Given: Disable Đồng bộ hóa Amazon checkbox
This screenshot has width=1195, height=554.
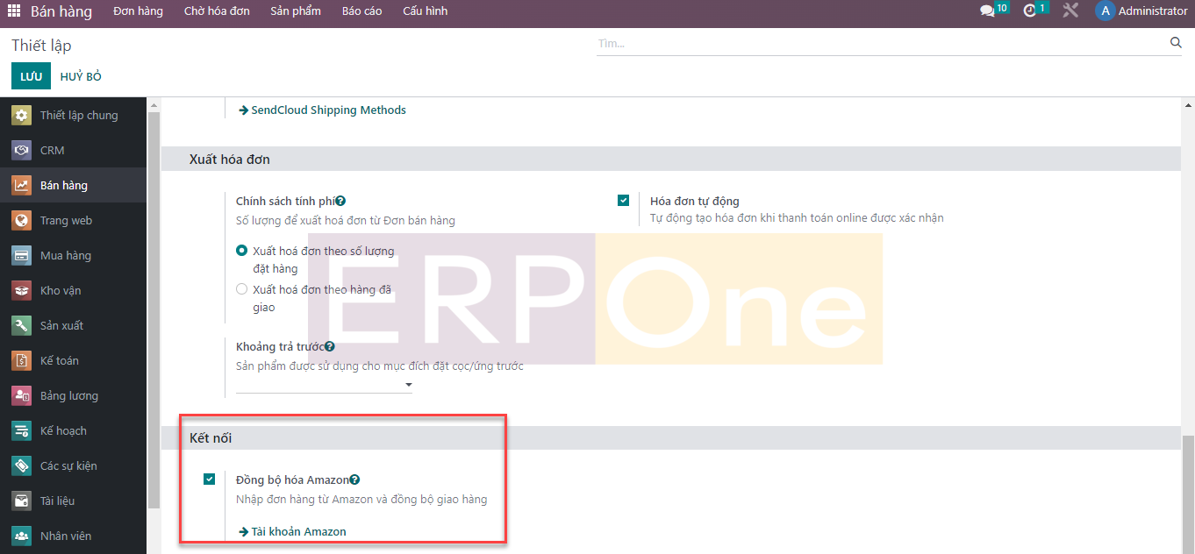Looking at the screenshot, I should pyautogui.click(x=209, y=479).
